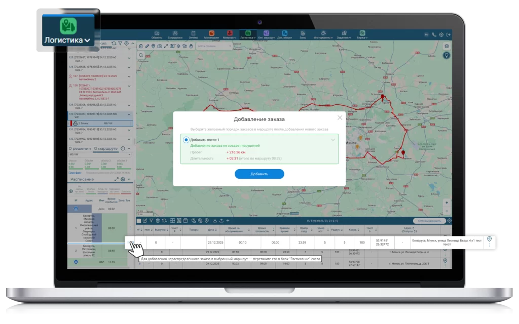Click the map zoom in plus button
Viewport: 519px width, 324px height.
click(x=447, y=202)
